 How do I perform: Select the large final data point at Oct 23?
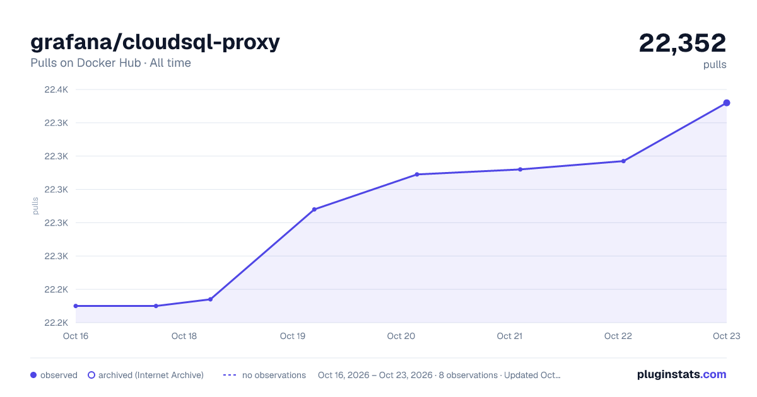pos(727,103)
